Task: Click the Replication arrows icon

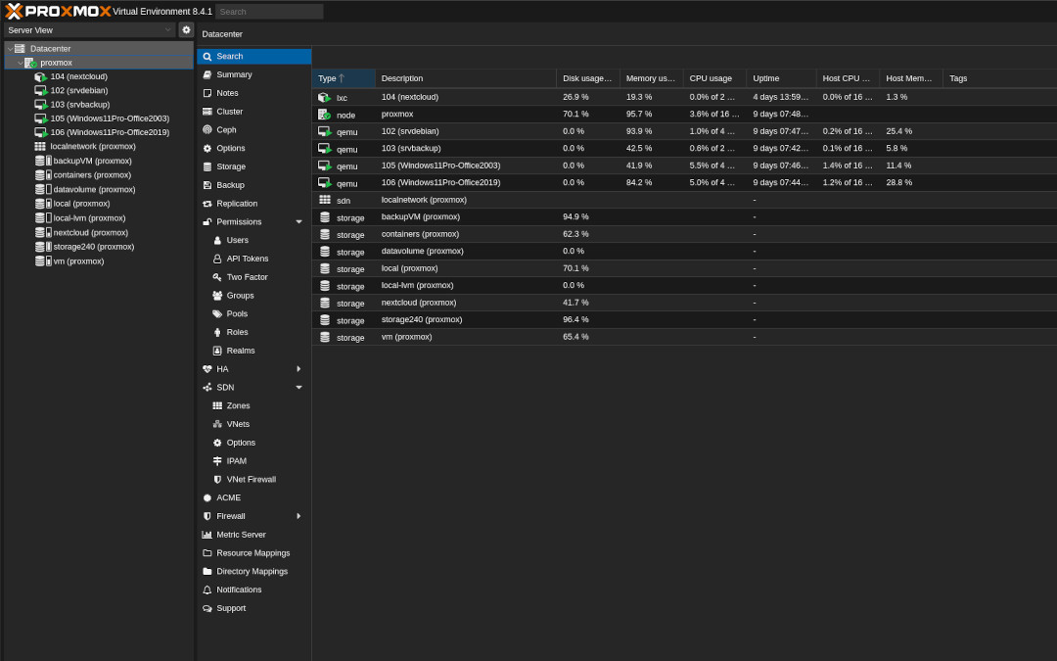Action: point(207,204)
